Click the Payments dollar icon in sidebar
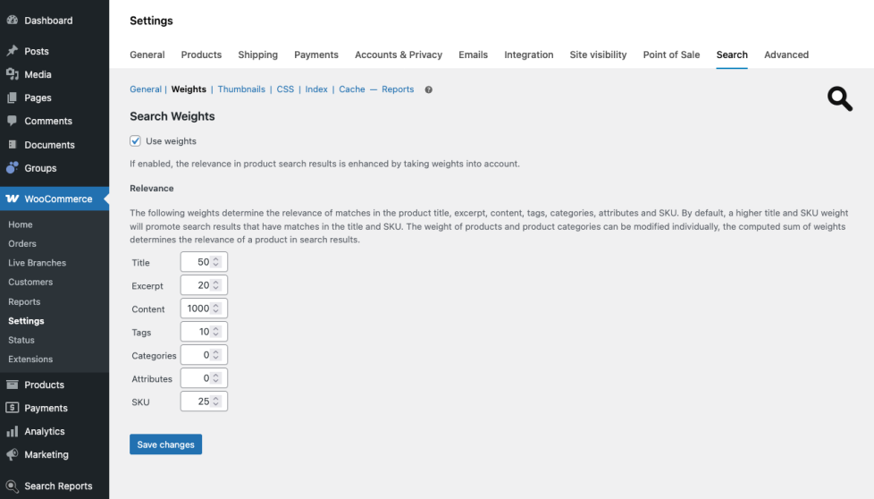Image resolution: width=874 pixels, height=499 pixels. [x=13, y=408]
